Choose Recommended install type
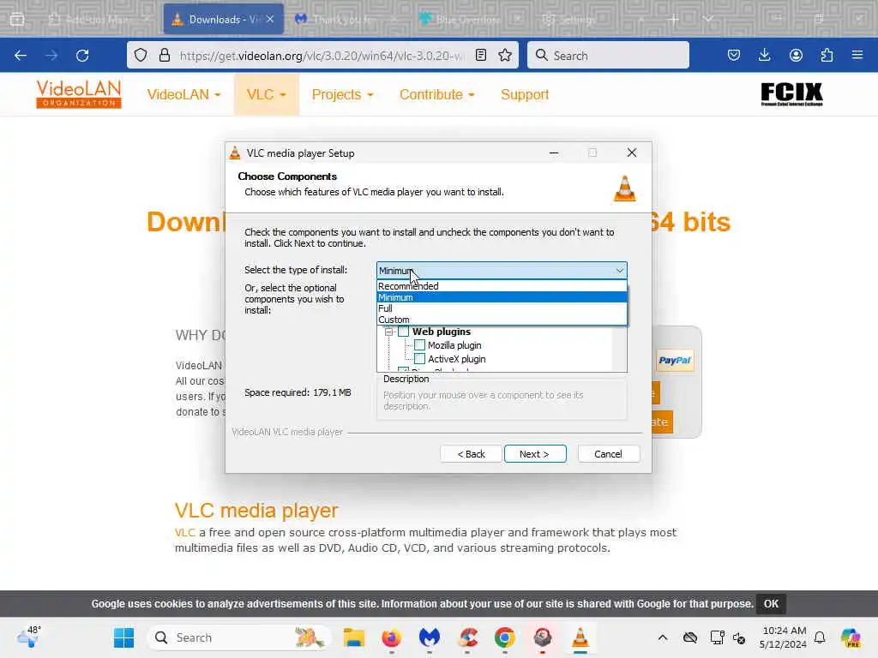Viewport: 878px width, 658px height. pyautogui.click(x=502, y=286)
